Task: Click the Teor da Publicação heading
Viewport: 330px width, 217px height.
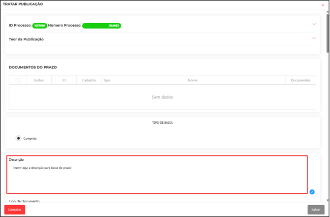Action: (x=26, y=39)
